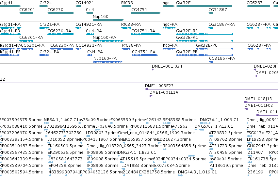Screen dimensions: 278x177
Task: Select transcript CG6287-RA
Action: [x=258, y=28]
